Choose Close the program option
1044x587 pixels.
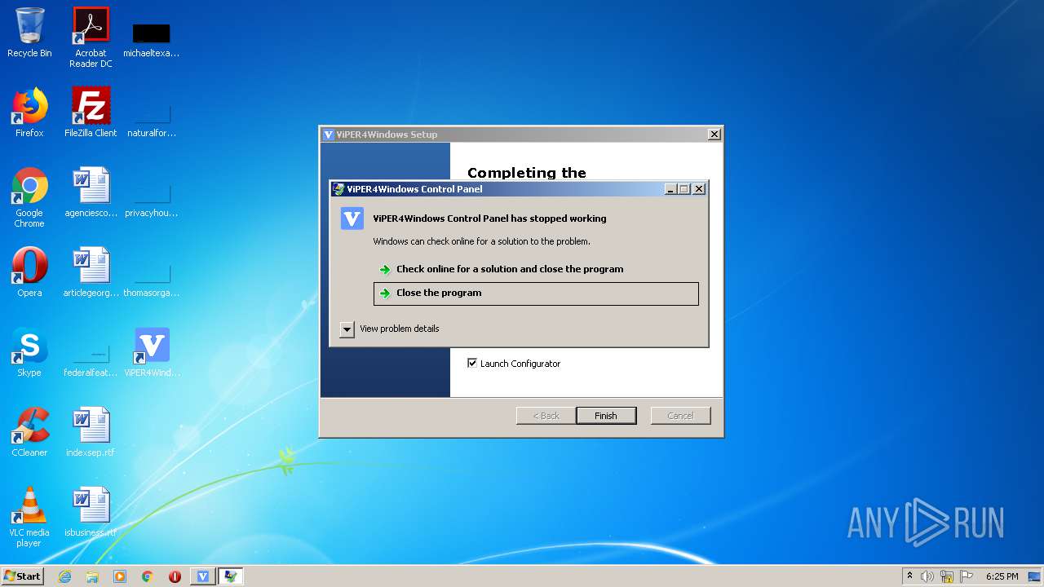point(536,293)
